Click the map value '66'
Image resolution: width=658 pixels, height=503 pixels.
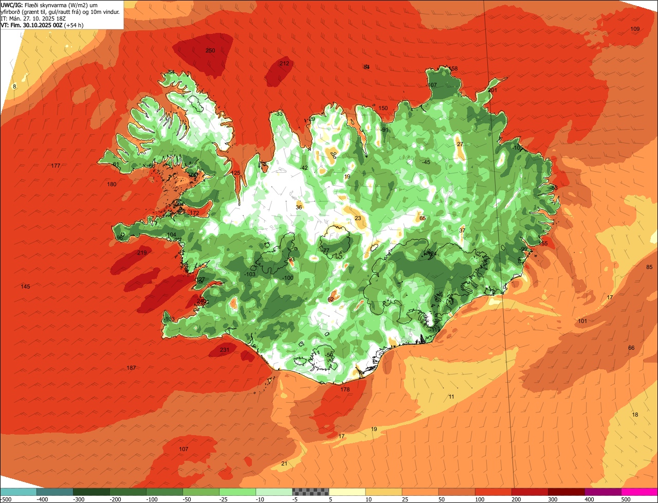[631, 348]
